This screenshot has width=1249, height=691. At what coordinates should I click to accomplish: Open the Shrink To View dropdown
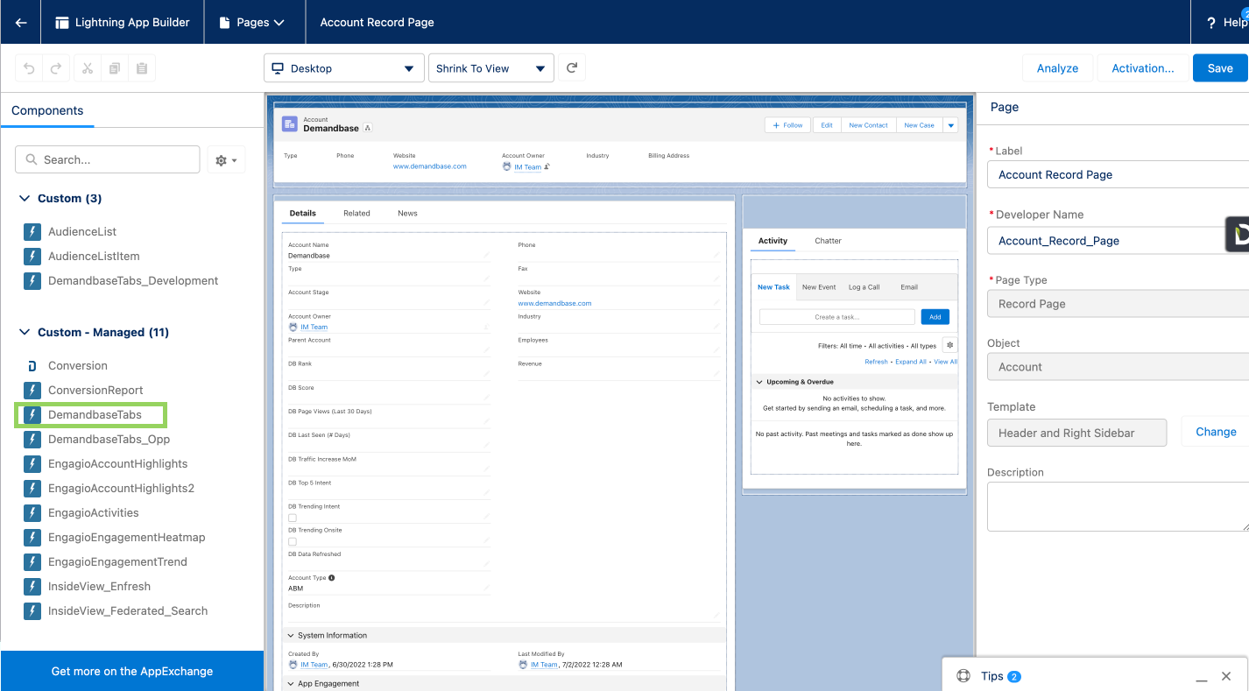[x=491, y=68]
